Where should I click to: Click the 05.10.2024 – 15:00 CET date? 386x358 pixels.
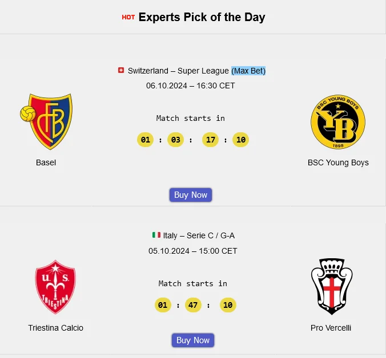click(x=193, y=251)
